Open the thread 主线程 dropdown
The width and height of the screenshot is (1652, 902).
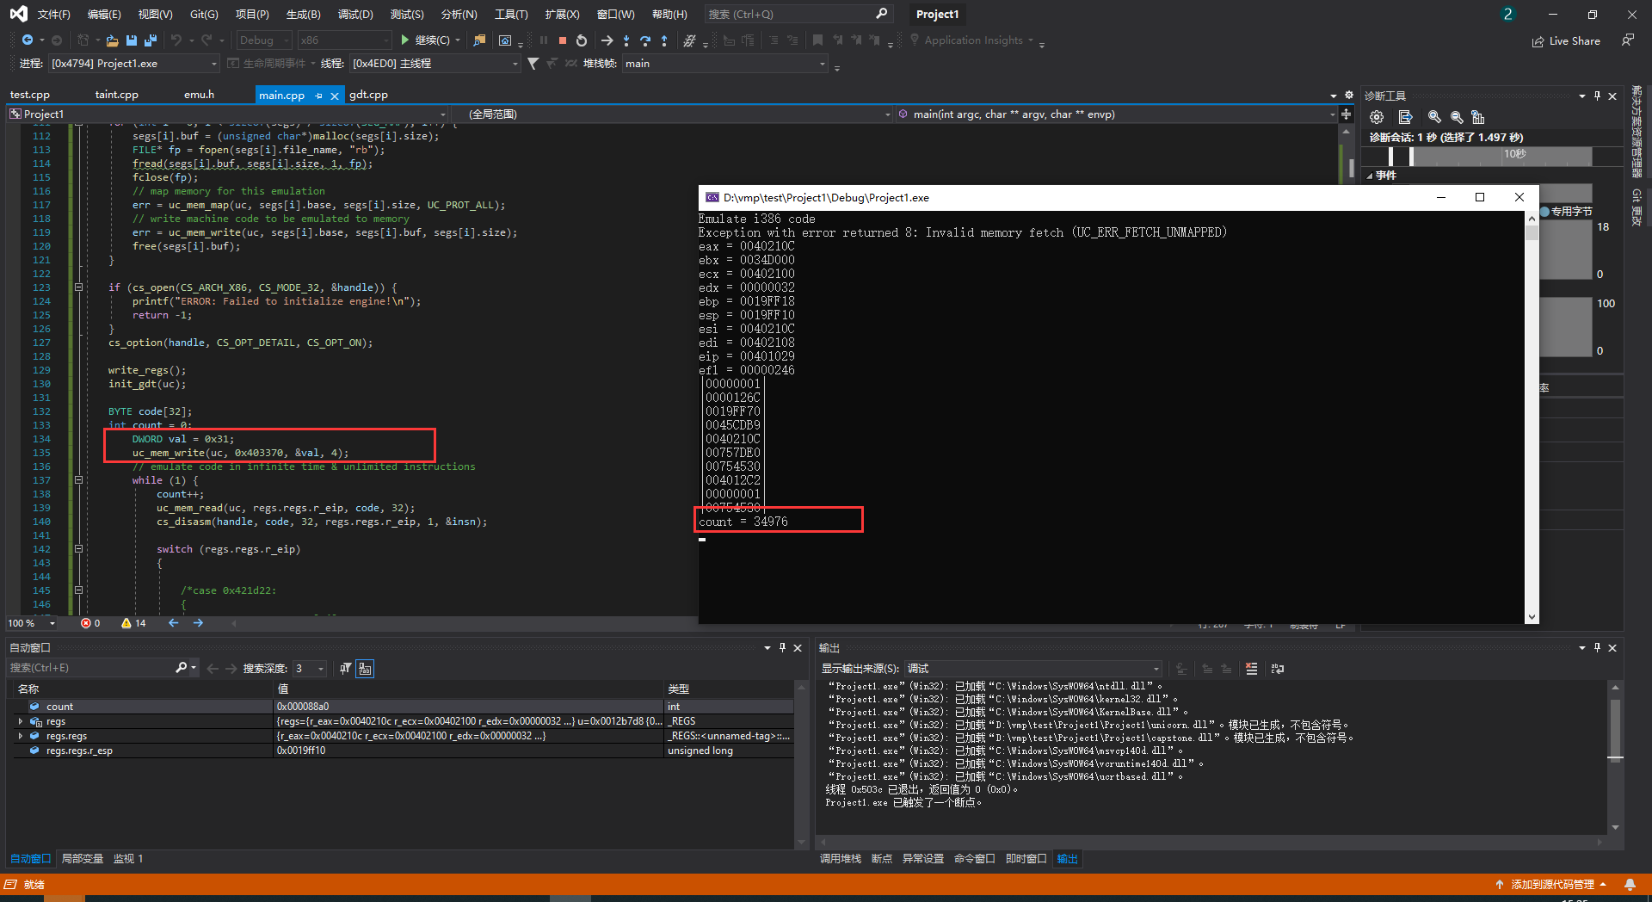[x=435, y=64]
